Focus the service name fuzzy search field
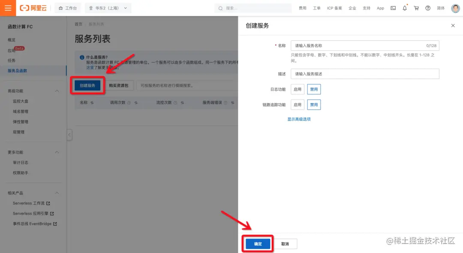 click(187, 86)
